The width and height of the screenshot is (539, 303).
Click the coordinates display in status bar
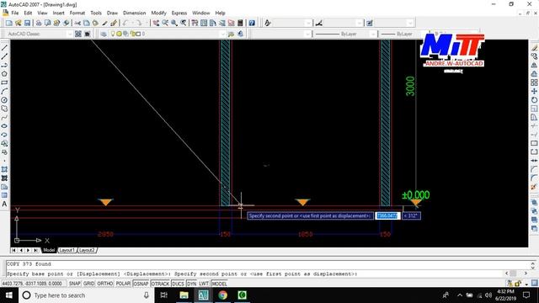pos(34,284)
